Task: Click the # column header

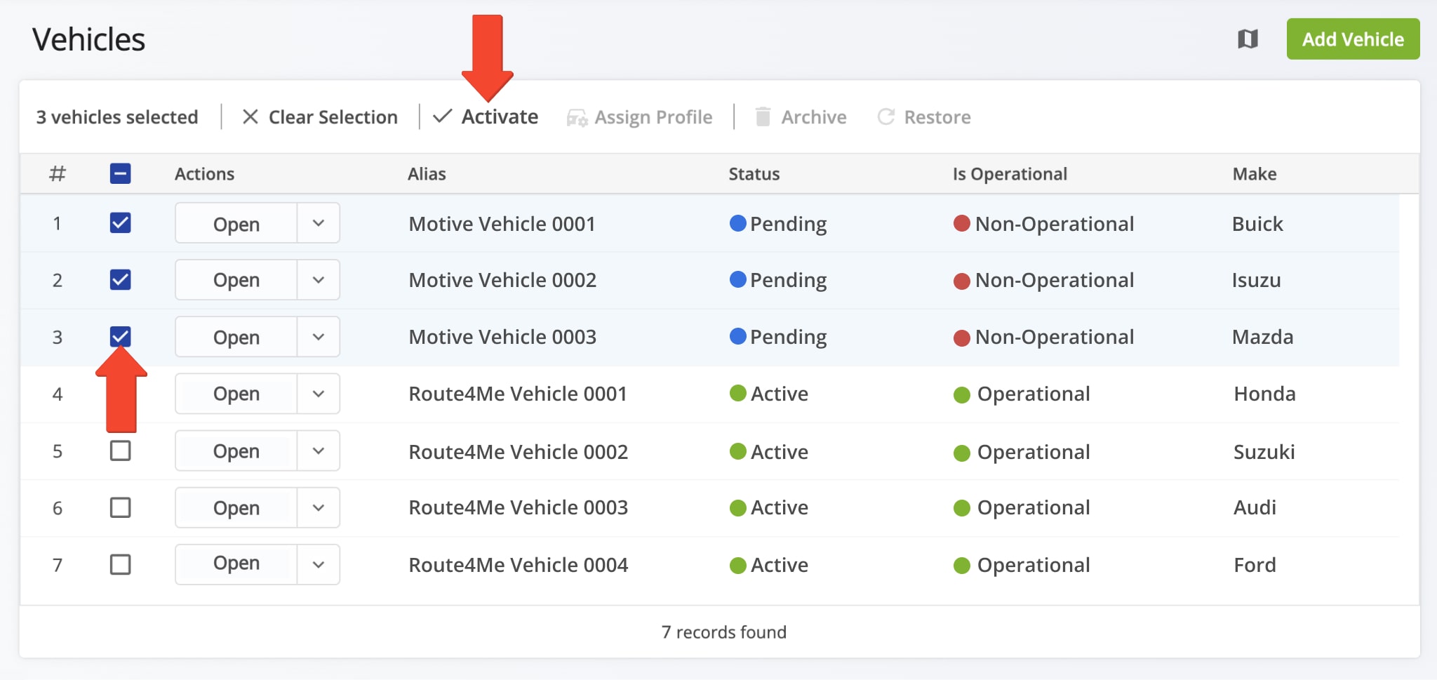Action: pos(58,173)
